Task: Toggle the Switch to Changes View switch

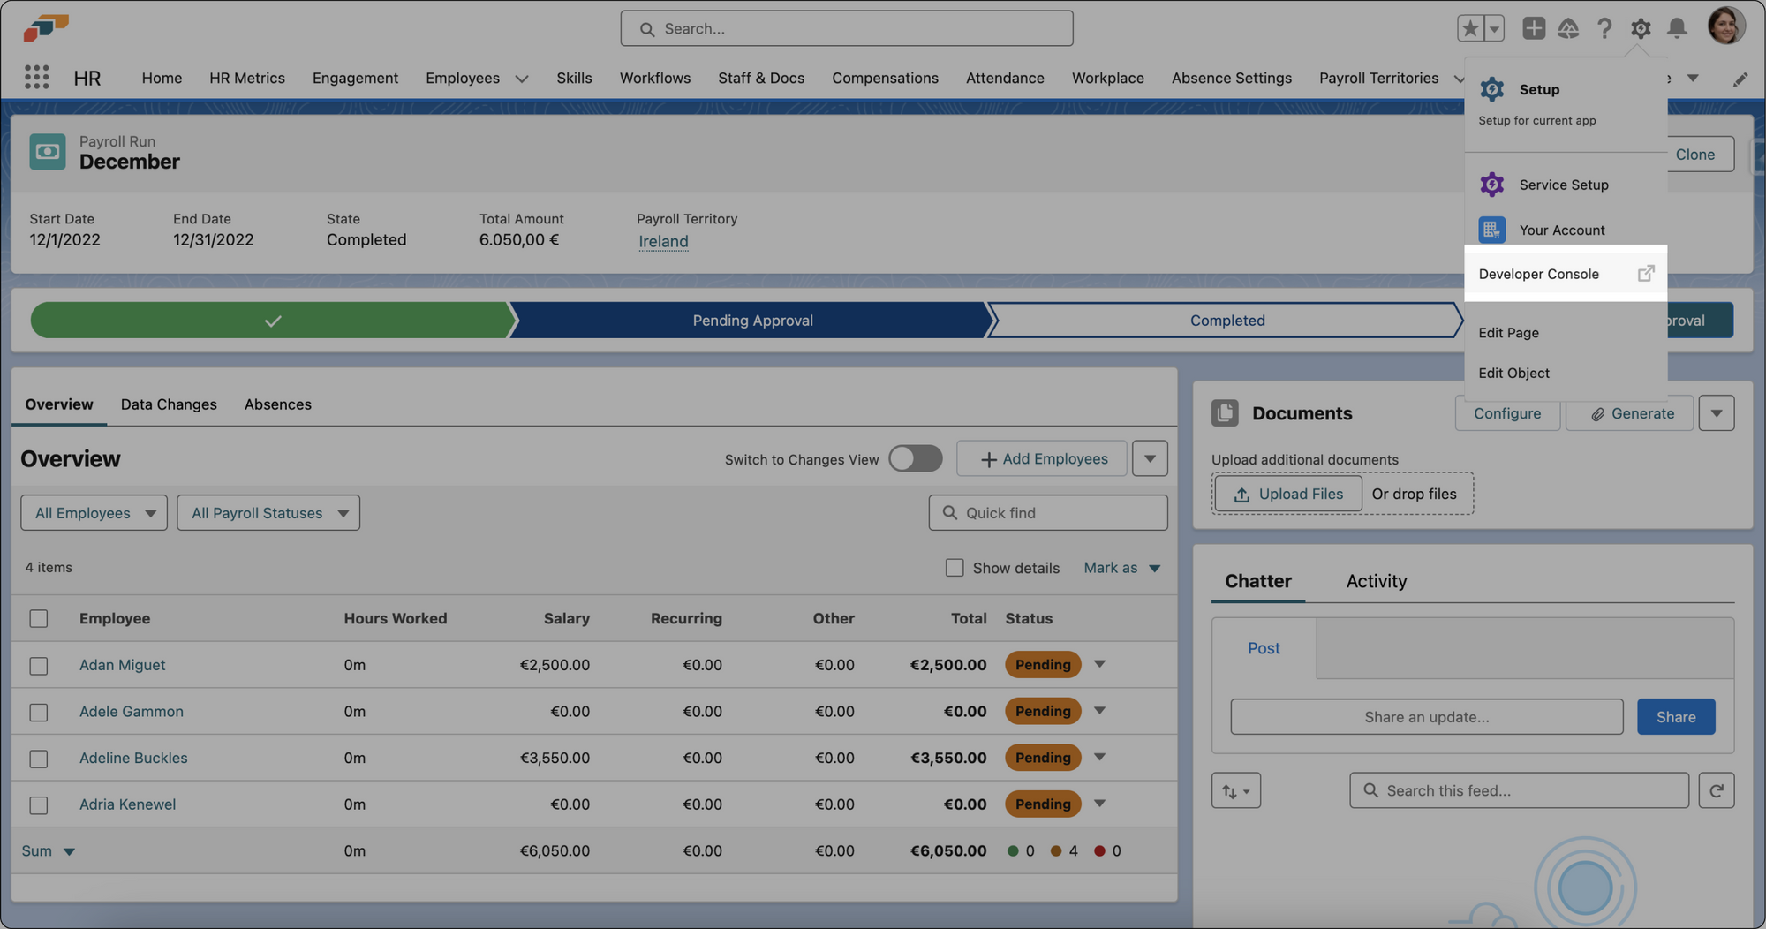Action: (x=915, y=458)
